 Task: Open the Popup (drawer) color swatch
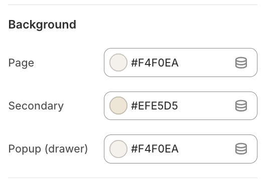118,149
